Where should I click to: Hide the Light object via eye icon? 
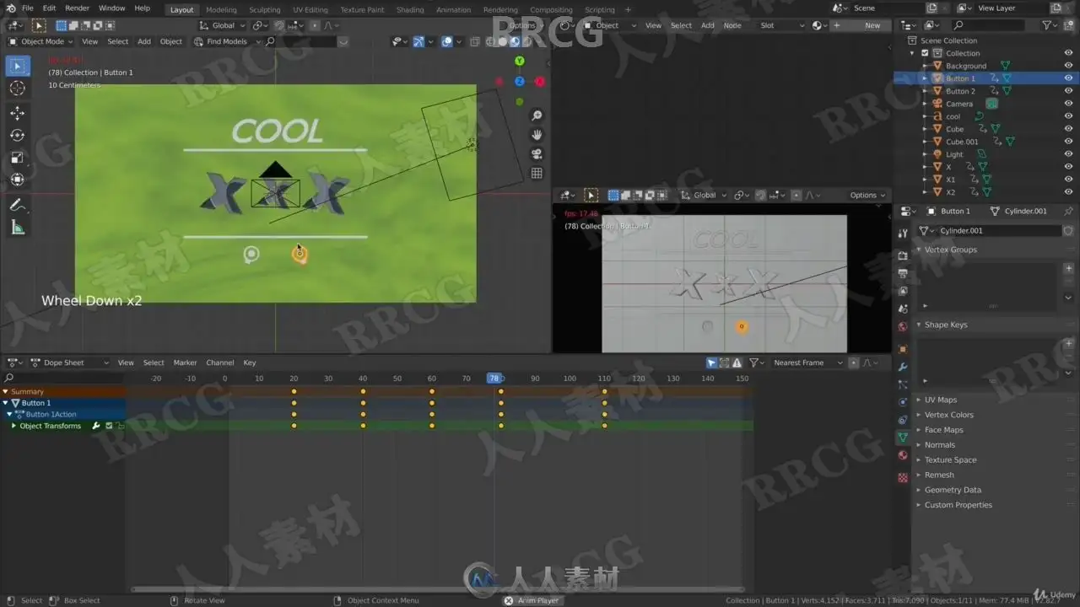[x=1068, y=154]
